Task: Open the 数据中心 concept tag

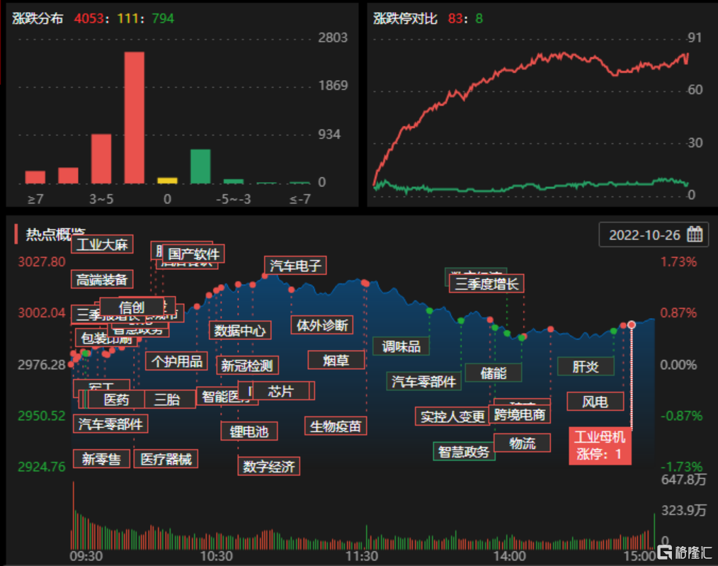Action: tap(240, 330)
